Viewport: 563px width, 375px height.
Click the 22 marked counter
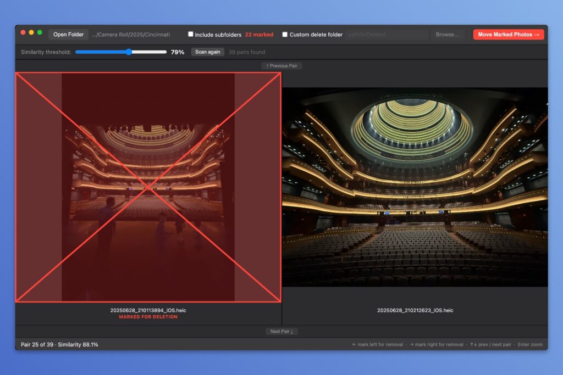(x=259, y=35)
